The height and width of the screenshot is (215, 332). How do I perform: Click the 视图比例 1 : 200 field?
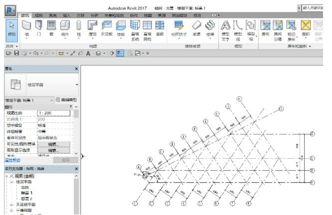(x=53, y=113)
